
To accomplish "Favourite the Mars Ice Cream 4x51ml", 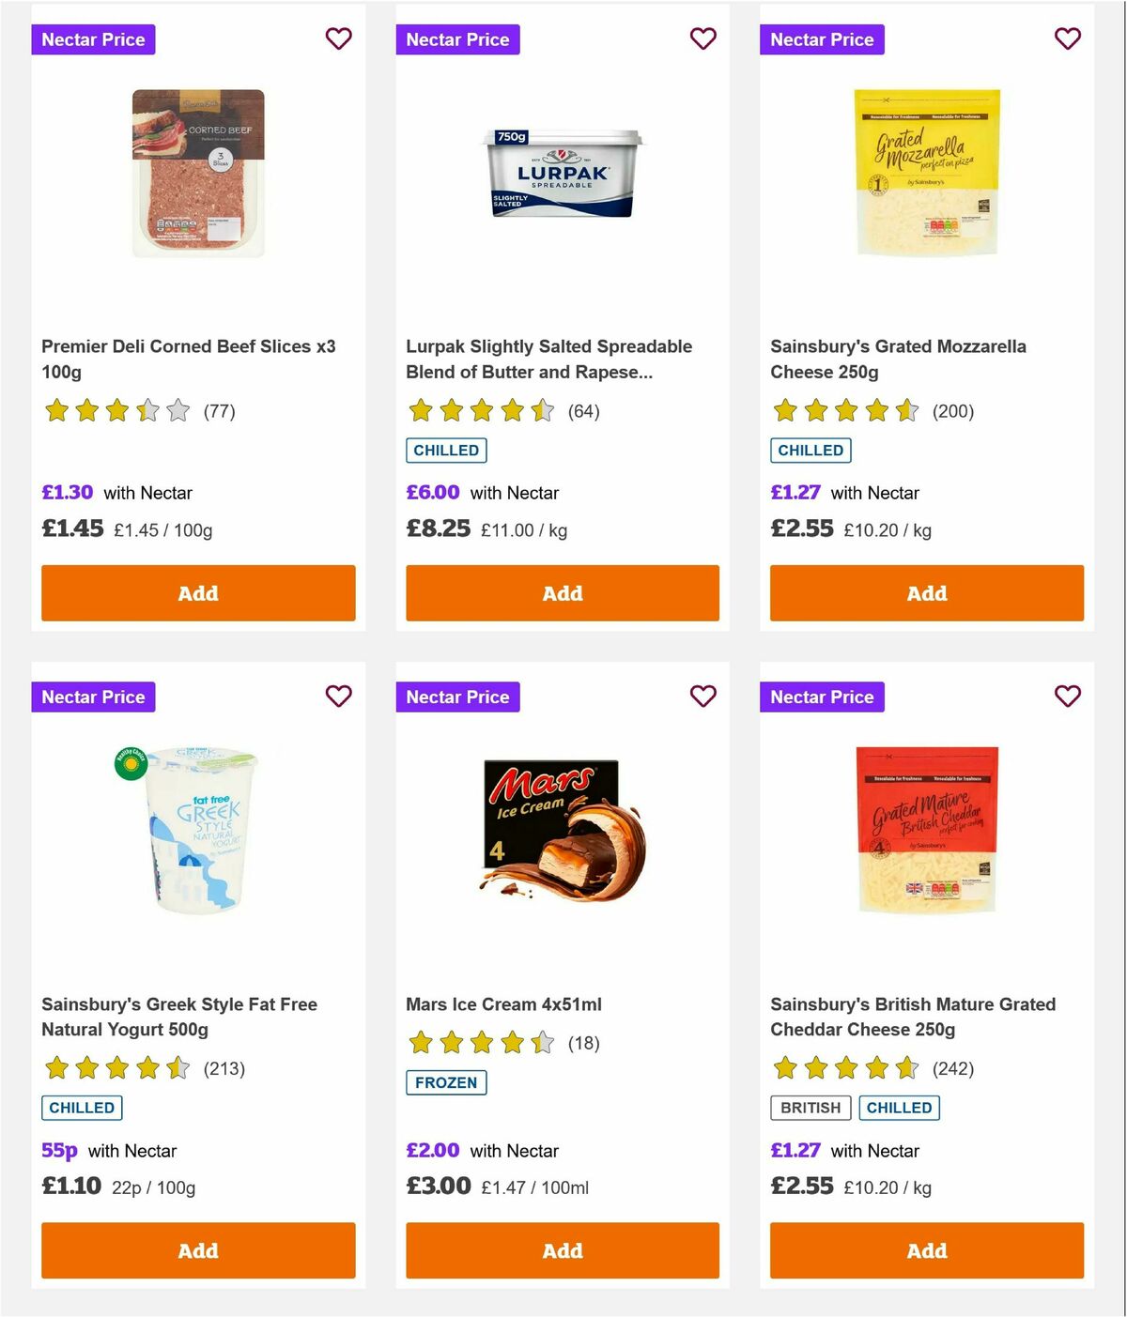I will (702, 697).
